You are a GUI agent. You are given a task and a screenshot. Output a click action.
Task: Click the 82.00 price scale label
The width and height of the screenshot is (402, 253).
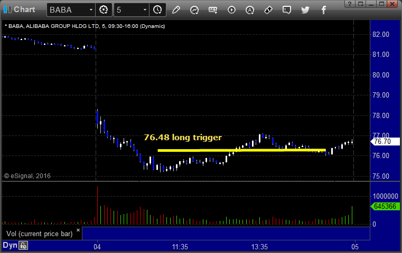tap(381, 34)
